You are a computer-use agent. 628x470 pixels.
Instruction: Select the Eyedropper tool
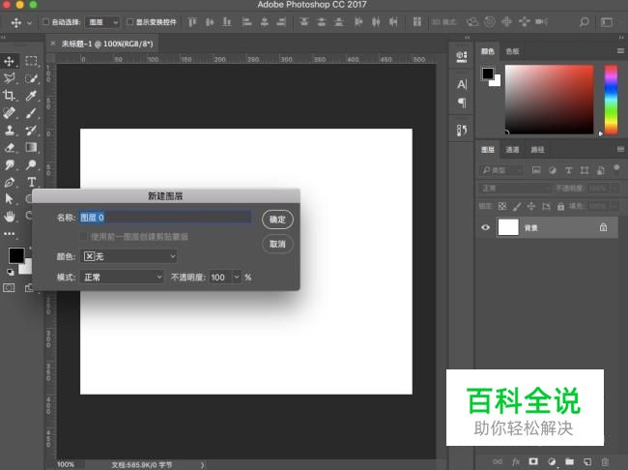pyautogui.click(x=31, y=95)
